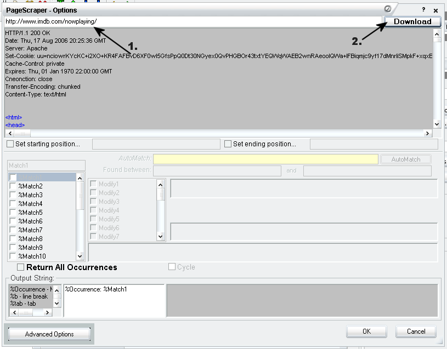Click the second Found between field after 'and'
The width and height of the screenshot is (447, 349).
[367, 171]
